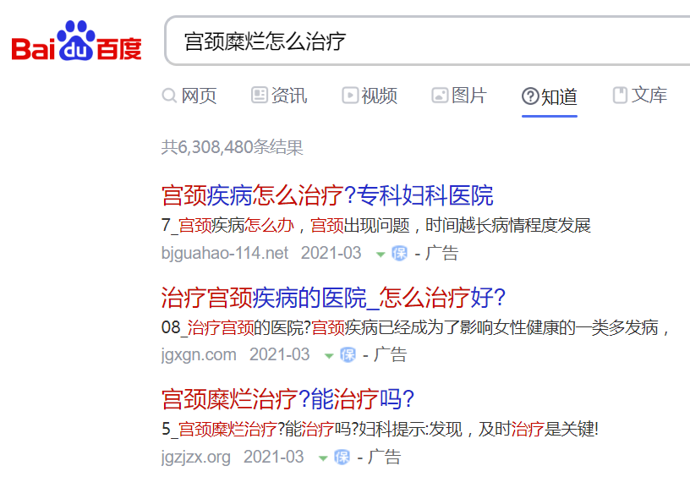
Task: Expand the green arrow next to jgzjzx.org
Action: (x=323, y=458)
